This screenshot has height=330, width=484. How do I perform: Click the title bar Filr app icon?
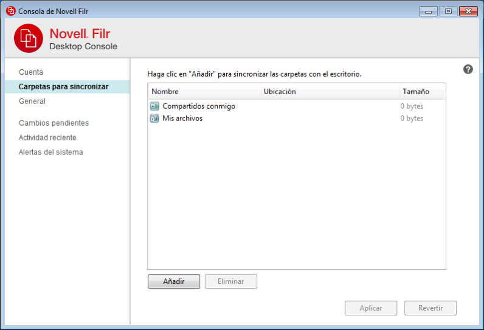10,11
